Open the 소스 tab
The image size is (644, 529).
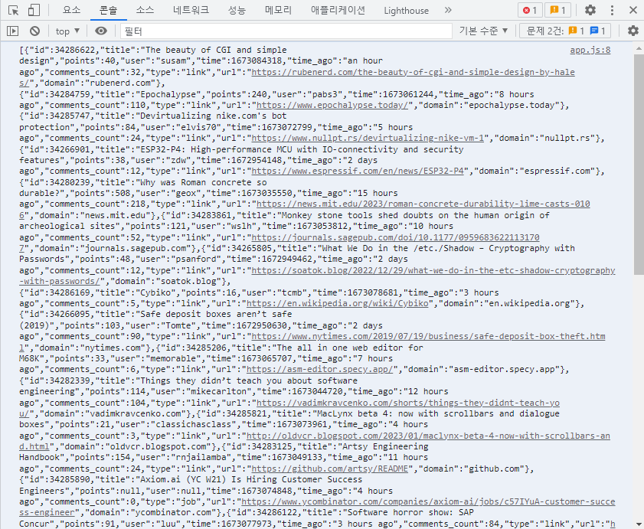click(x=145, y=10)
